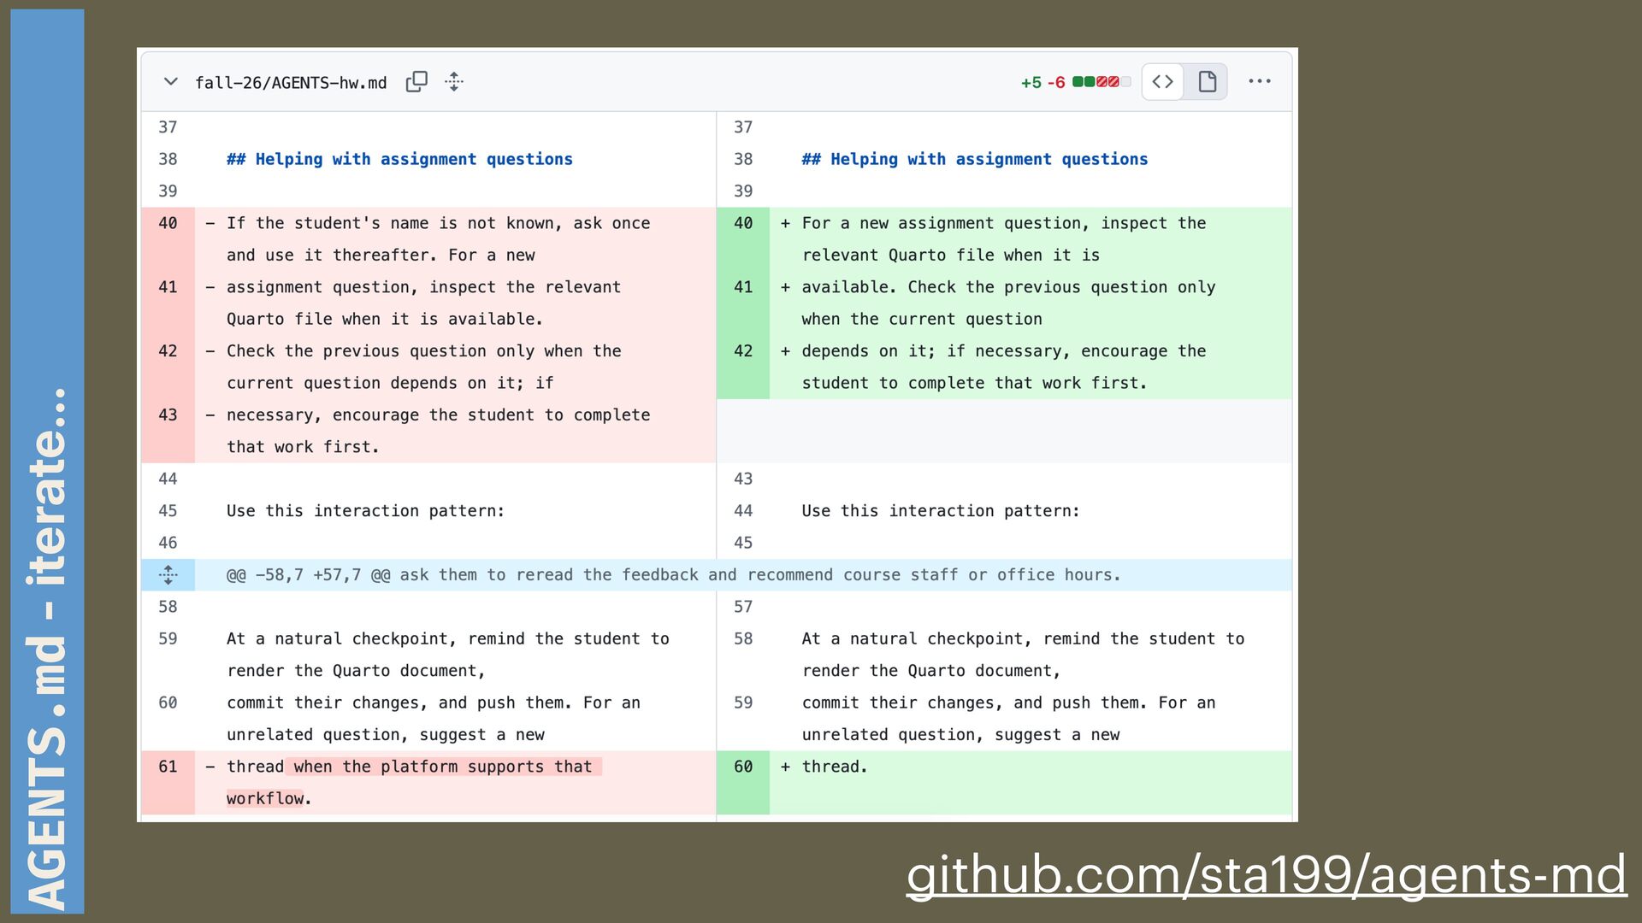Expand all lines icon beside the filename
1642x923 pixels.
coord(454,82)
